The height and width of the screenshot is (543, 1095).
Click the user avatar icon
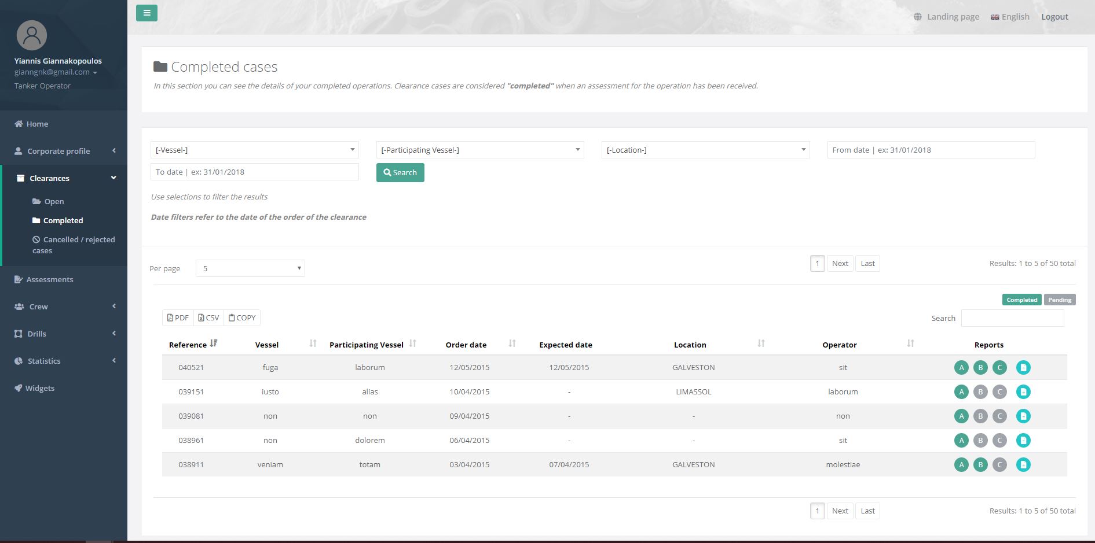(x=32, y=35)
